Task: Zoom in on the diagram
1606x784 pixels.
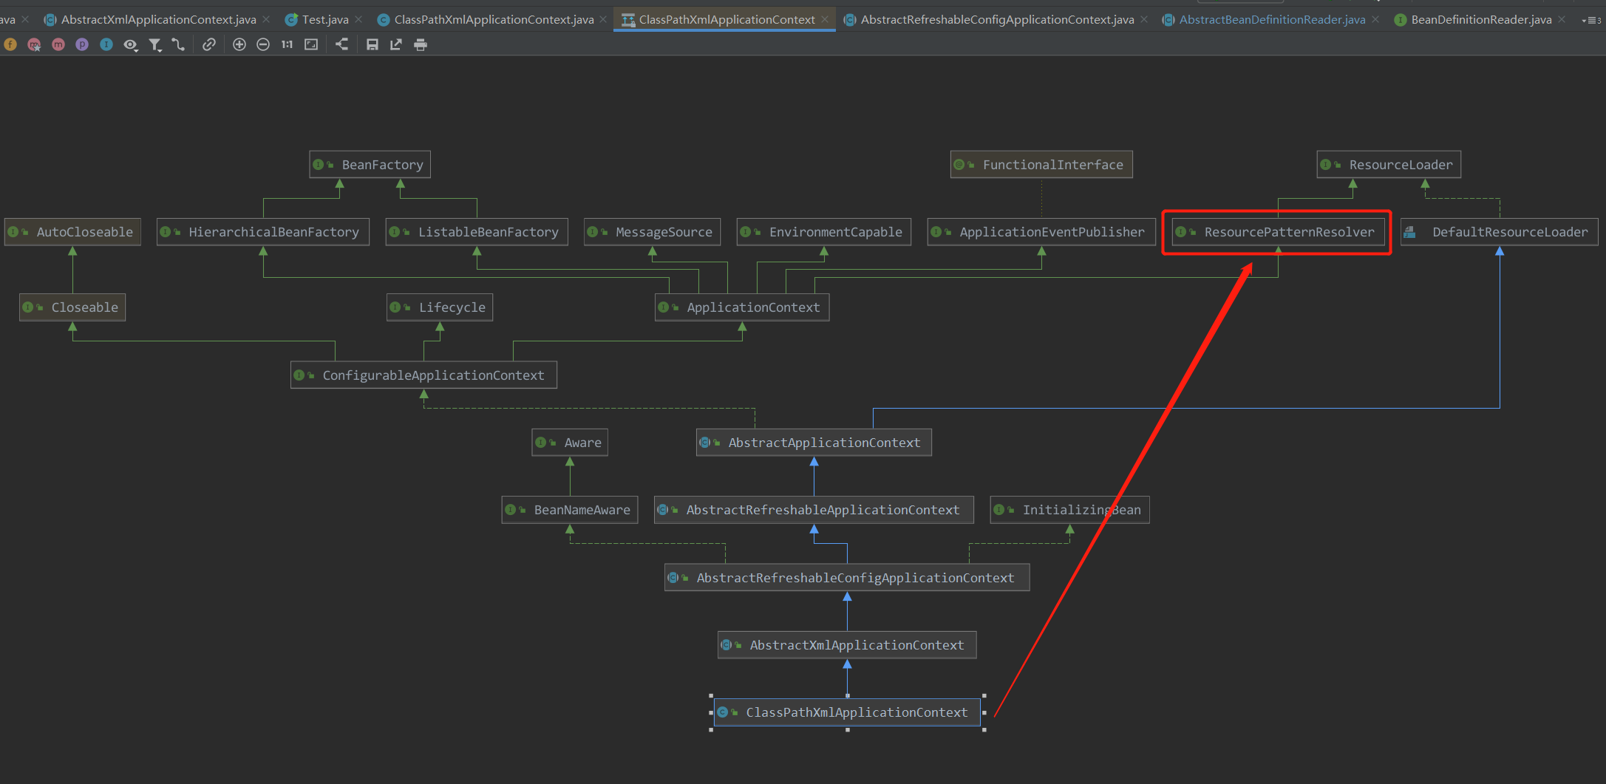Action: [x=239, y=44]
